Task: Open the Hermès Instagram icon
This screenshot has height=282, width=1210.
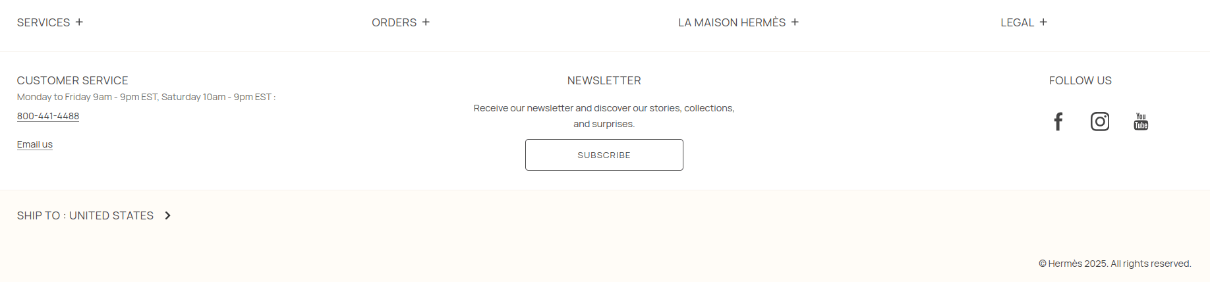Action: (1099, 122)
